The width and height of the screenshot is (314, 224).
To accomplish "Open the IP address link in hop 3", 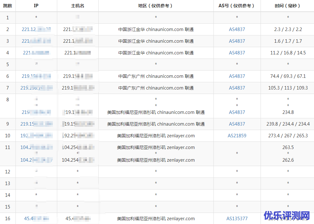I will 36,41.
